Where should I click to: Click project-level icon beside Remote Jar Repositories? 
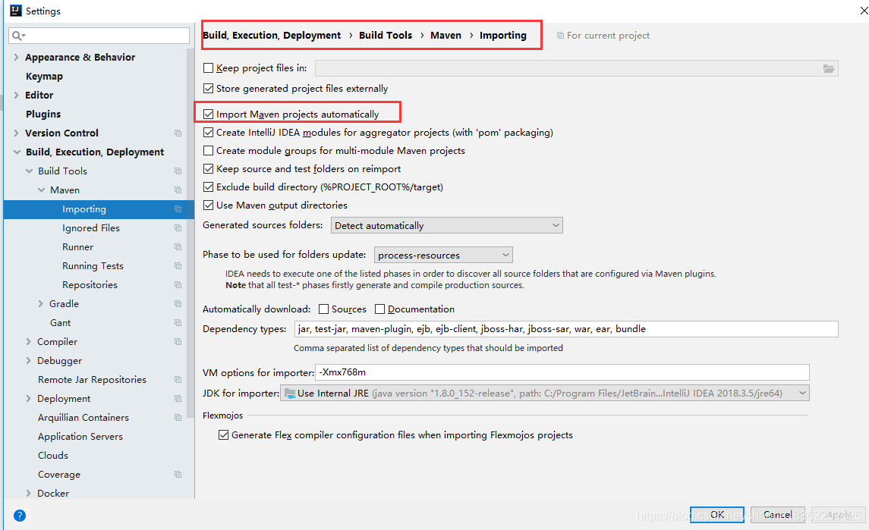(x=178, y=379)
